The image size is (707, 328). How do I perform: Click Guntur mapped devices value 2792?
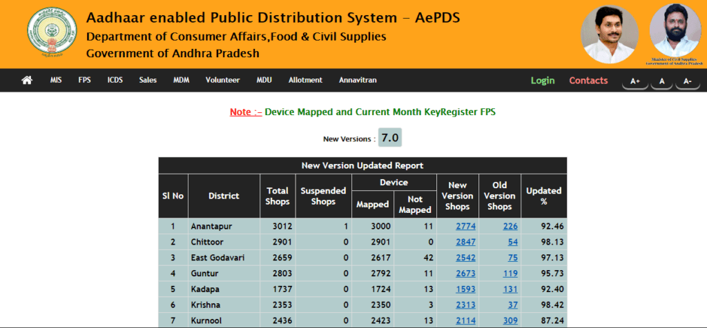click(381, 274)
